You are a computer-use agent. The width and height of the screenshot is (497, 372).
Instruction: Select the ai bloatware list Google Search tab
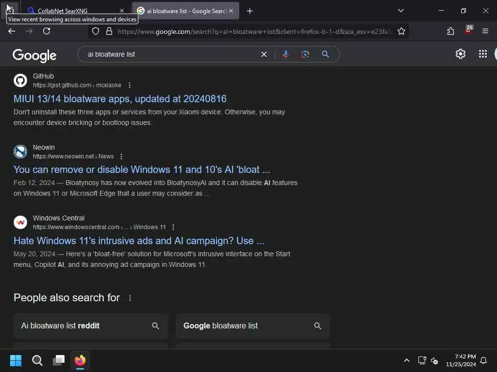tap(185, 11)
